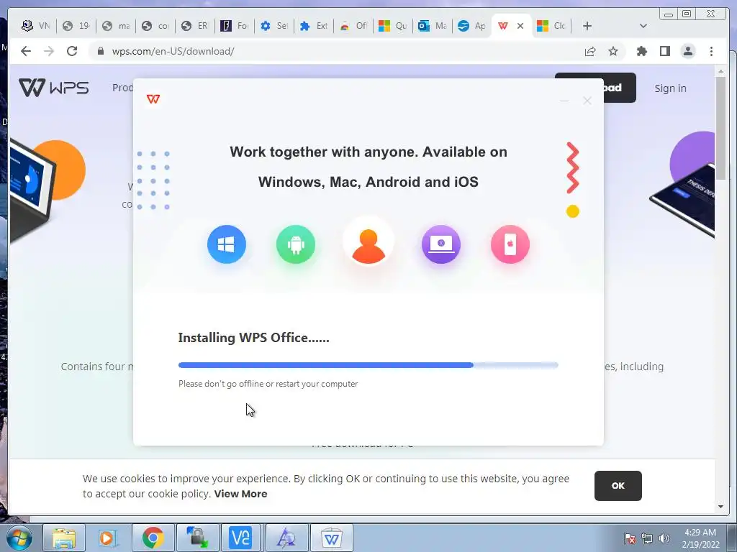Screen dimensions: 737x552
Task: Click the scrollbar down arrow
Action: point(720,507)
